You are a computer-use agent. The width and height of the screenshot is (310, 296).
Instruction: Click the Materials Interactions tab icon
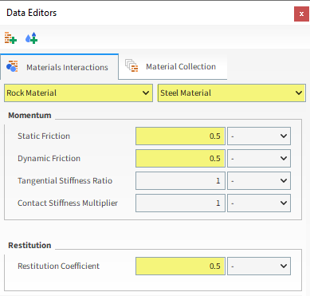12,66
